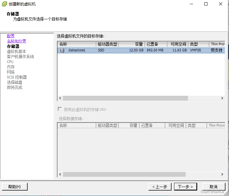This screenshot has height=196, width=229.
Task: Click lower table horizontal scrollbar thumb
Action: [124, 174]
